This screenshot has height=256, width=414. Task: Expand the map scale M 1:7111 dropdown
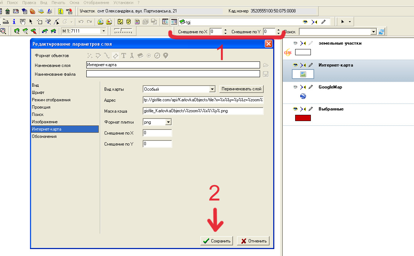[103, 31]
